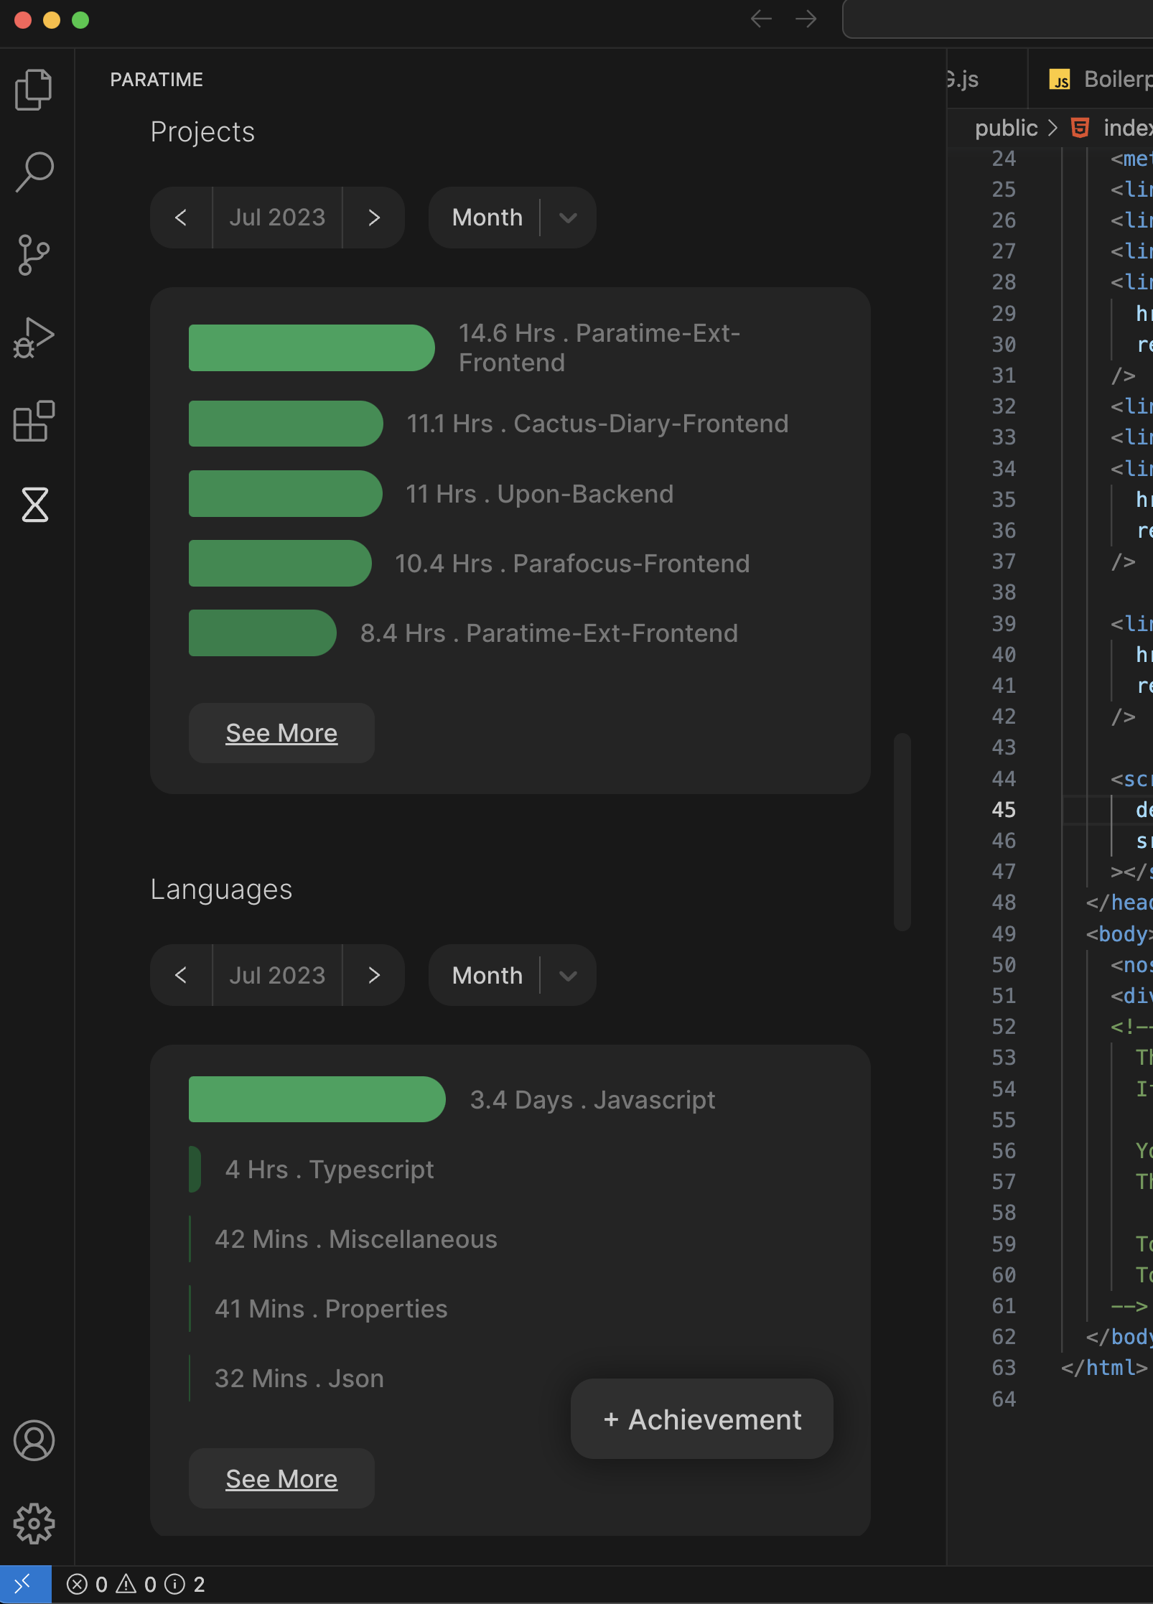The image size is (1153, 1604).
Task: Click '11.1 Hrs . Cactus-Diary-Frontend' label
Action: tap(598, 424)
